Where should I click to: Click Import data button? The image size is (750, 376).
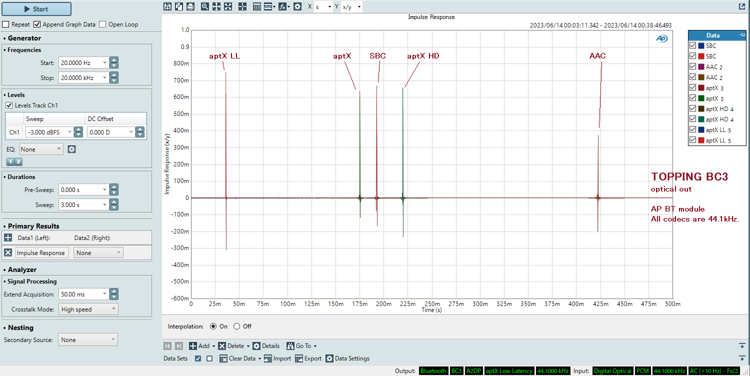[277, 358]
